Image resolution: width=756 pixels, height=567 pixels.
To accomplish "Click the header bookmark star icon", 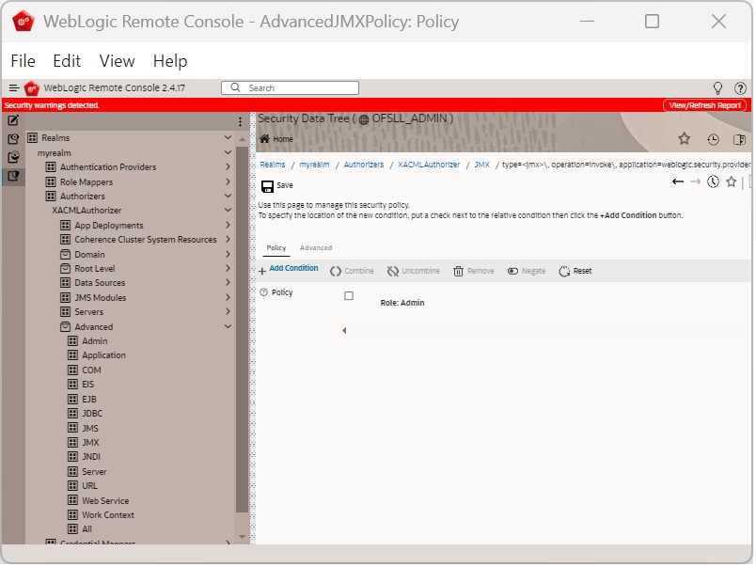I will 686,139.
